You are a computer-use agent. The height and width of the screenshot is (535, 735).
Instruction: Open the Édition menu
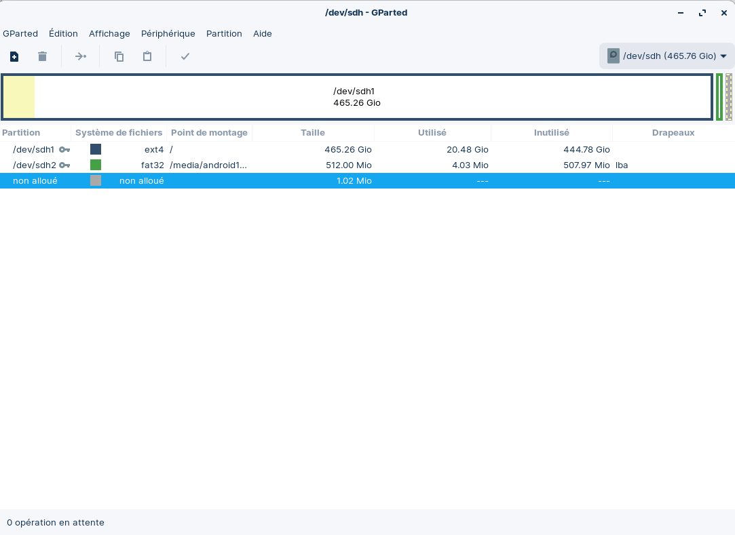pos(63,34)
